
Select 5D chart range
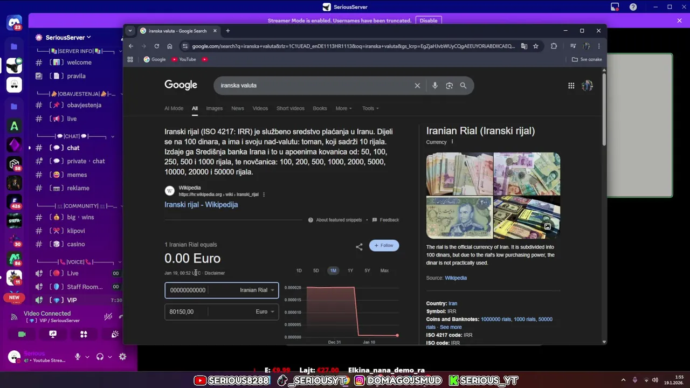[316, 271]
